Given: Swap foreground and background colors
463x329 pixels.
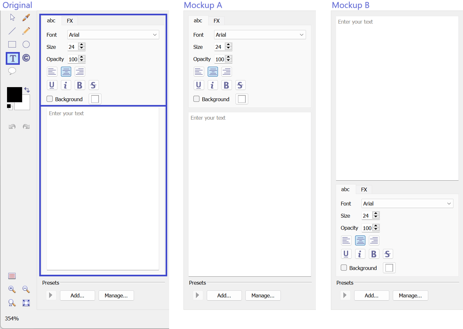Looking at the screenshot, I should pos(27,90).
